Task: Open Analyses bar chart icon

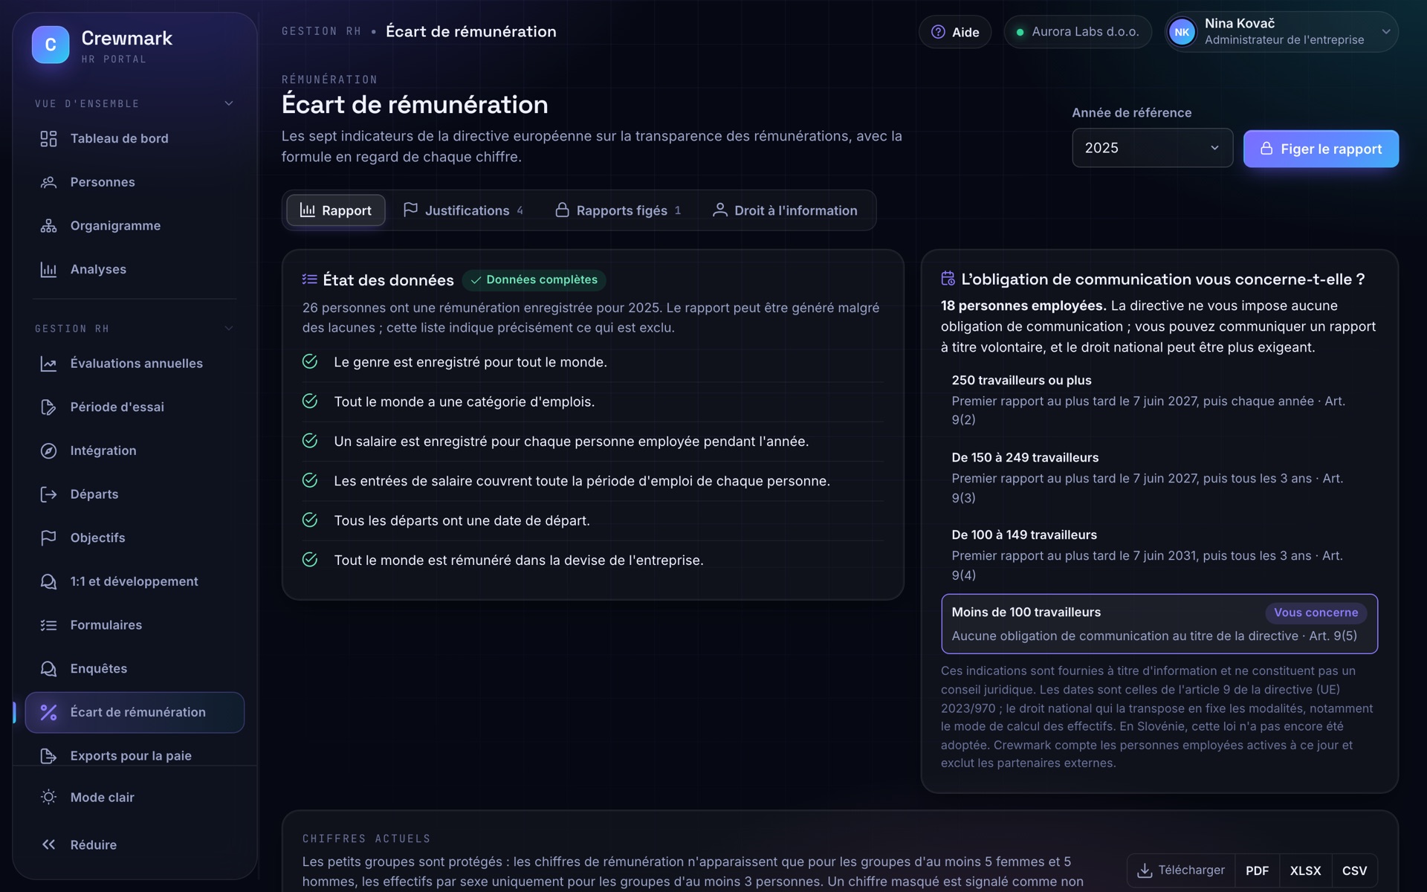Action: (48, 269)
